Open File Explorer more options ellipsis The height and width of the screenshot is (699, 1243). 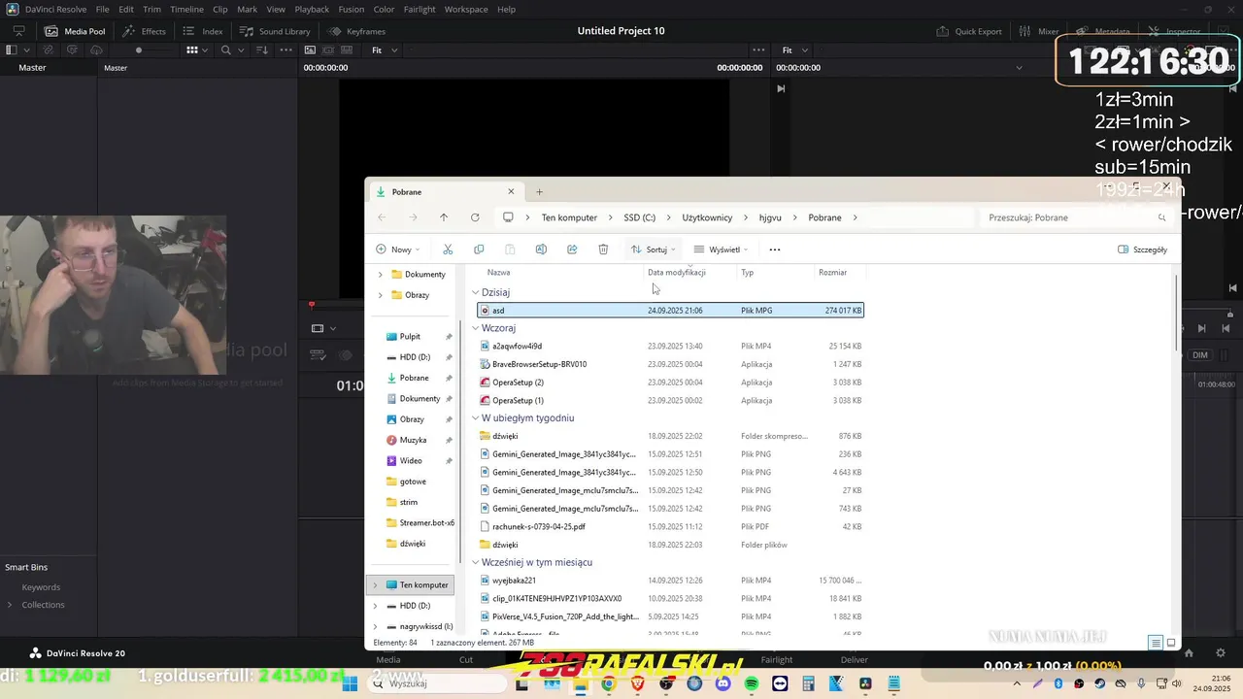774,250
